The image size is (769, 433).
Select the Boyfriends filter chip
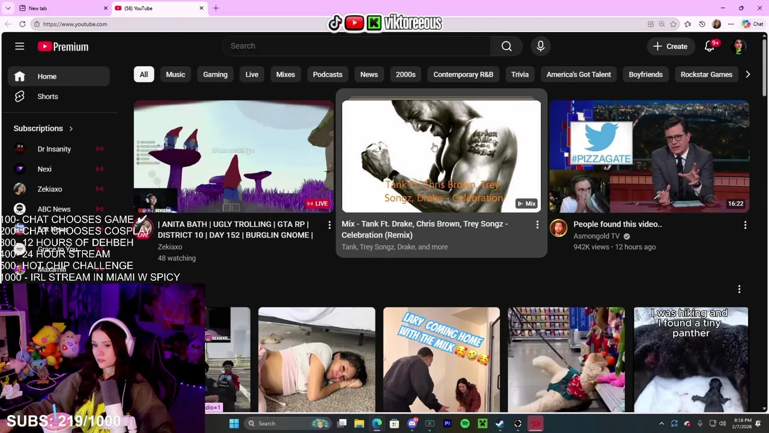click(646, 75)
